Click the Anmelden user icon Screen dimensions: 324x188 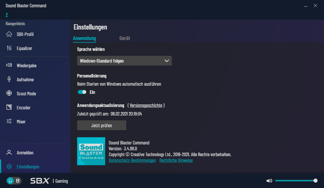coord(9,152)
